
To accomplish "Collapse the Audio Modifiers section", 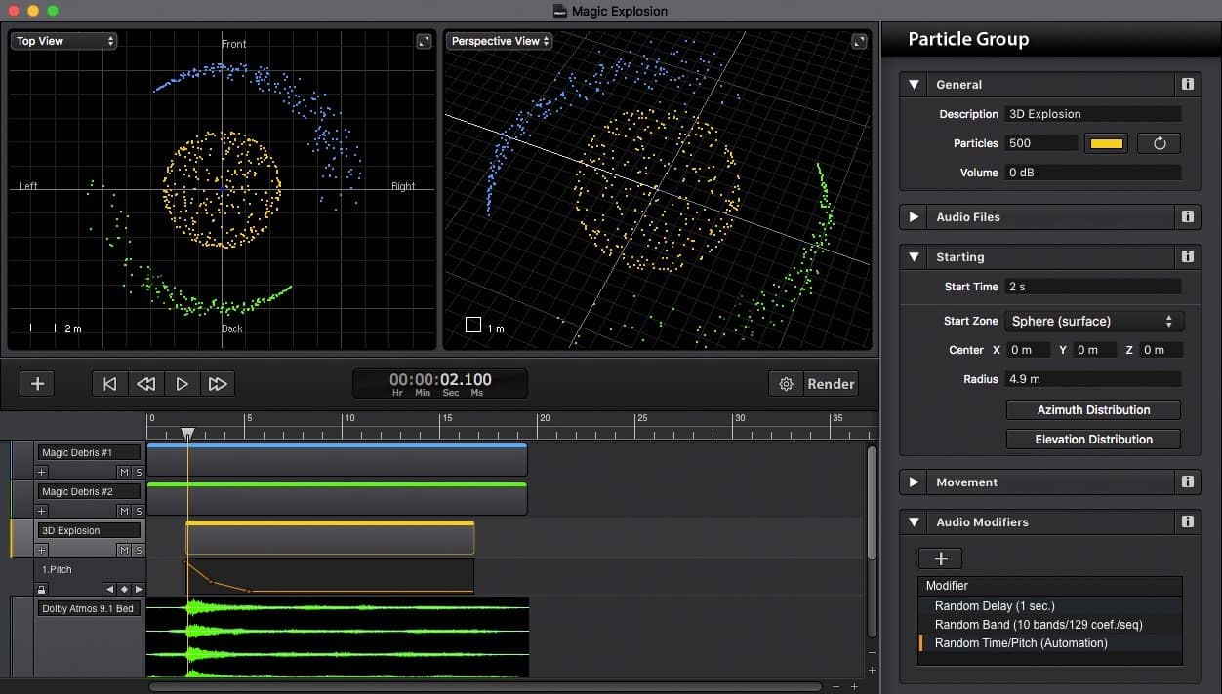I will click(x=914, y=522).
